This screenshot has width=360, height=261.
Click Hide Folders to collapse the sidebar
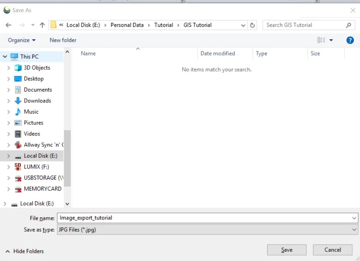24,251
